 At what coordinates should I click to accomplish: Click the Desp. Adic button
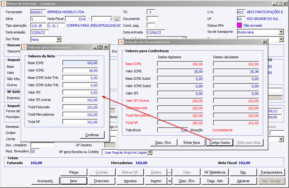(215, 181)
